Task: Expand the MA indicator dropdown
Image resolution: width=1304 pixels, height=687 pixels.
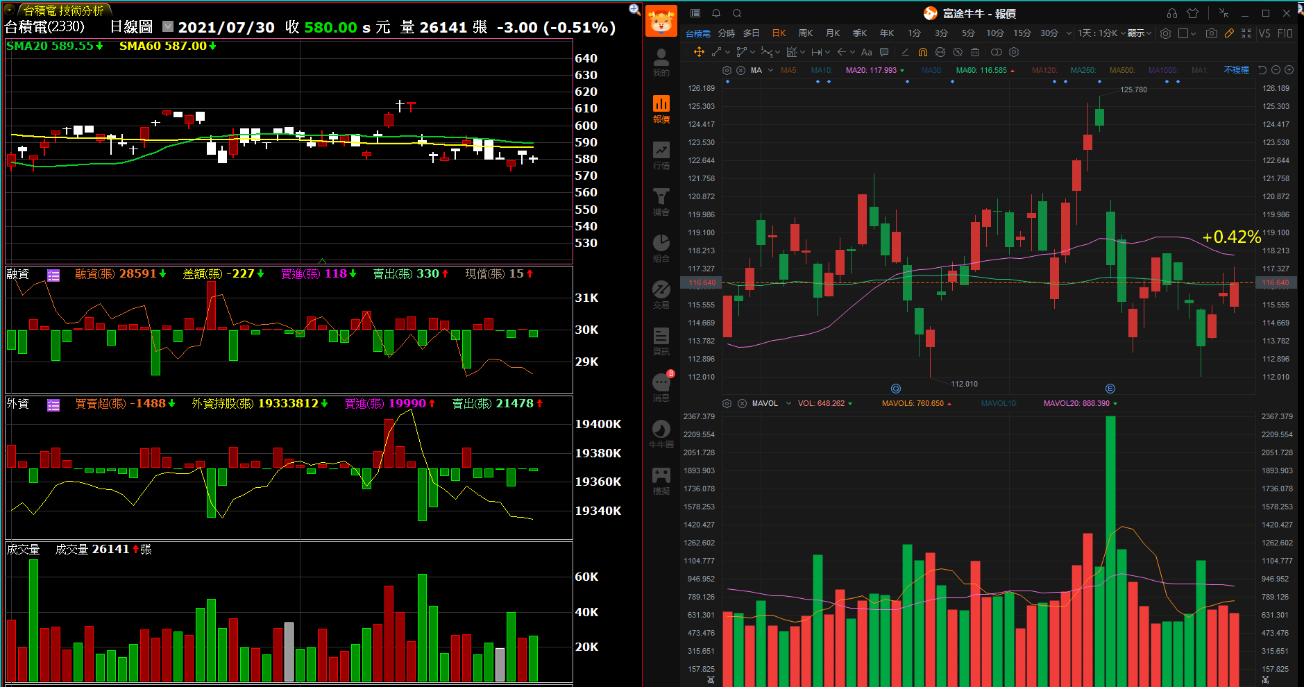Action: 770,70
